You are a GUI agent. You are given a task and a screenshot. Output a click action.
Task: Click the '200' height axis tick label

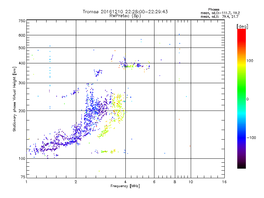pyautogui.click(x=22, y=111)
